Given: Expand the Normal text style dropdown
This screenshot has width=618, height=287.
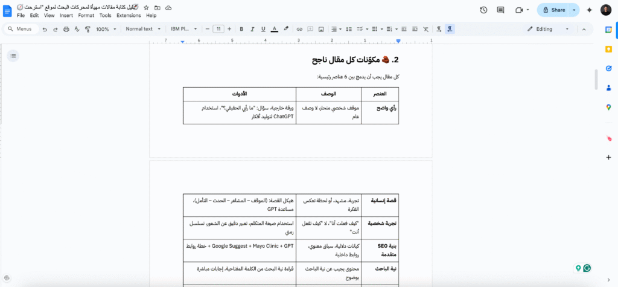Looking at the screenshot, I should click(143, 29).
